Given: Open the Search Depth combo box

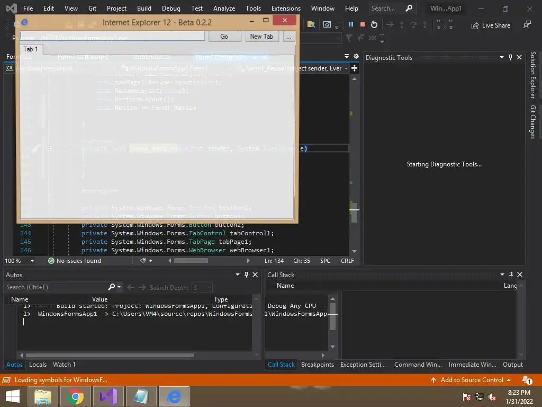Looking at the screenshot, I should click(x=202, y=287).
